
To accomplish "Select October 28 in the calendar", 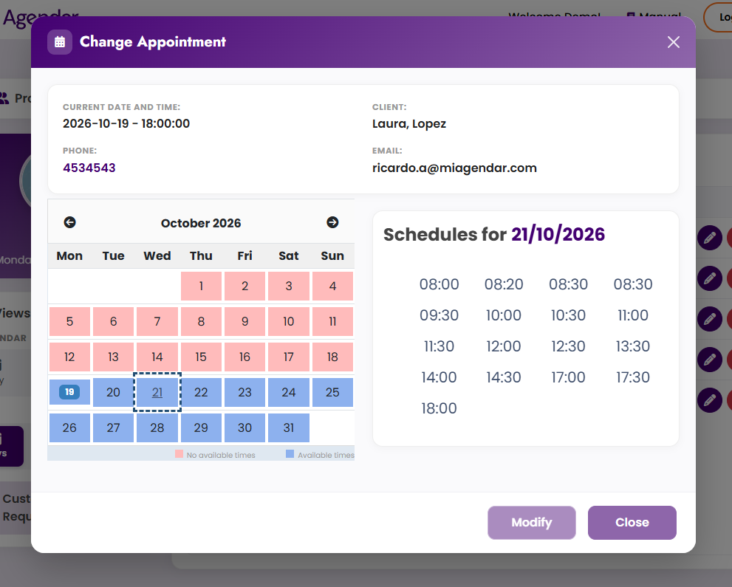I will pyautogui.click(x=157, y=428).
